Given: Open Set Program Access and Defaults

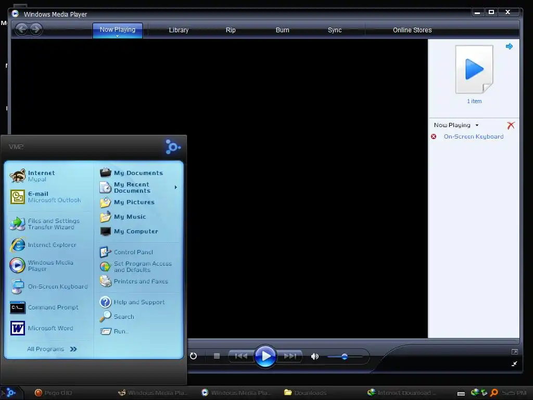Looking at the screenshot, I should tap(138, 267).
